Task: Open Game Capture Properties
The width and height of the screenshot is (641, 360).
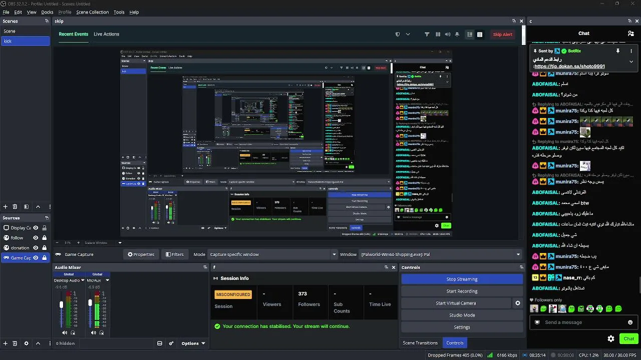Action: (141, 254)
